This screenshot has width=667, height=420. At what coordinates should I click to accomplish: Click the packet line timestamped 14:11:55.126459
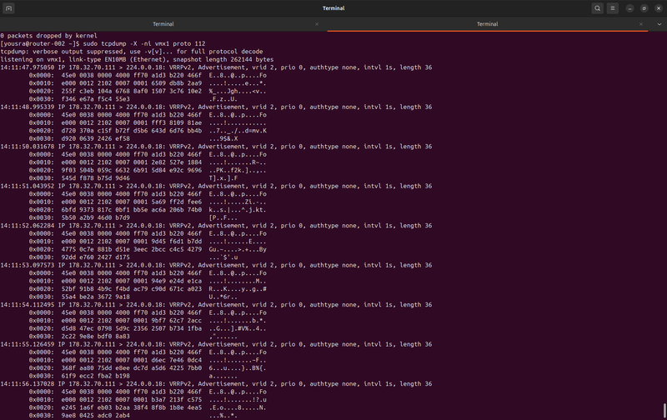[216, 344]
